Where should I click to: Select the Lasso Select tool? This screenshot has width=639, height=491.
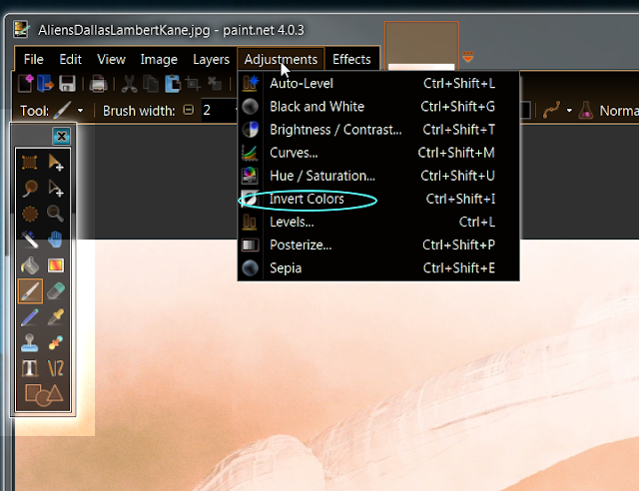tap(30, 188)
